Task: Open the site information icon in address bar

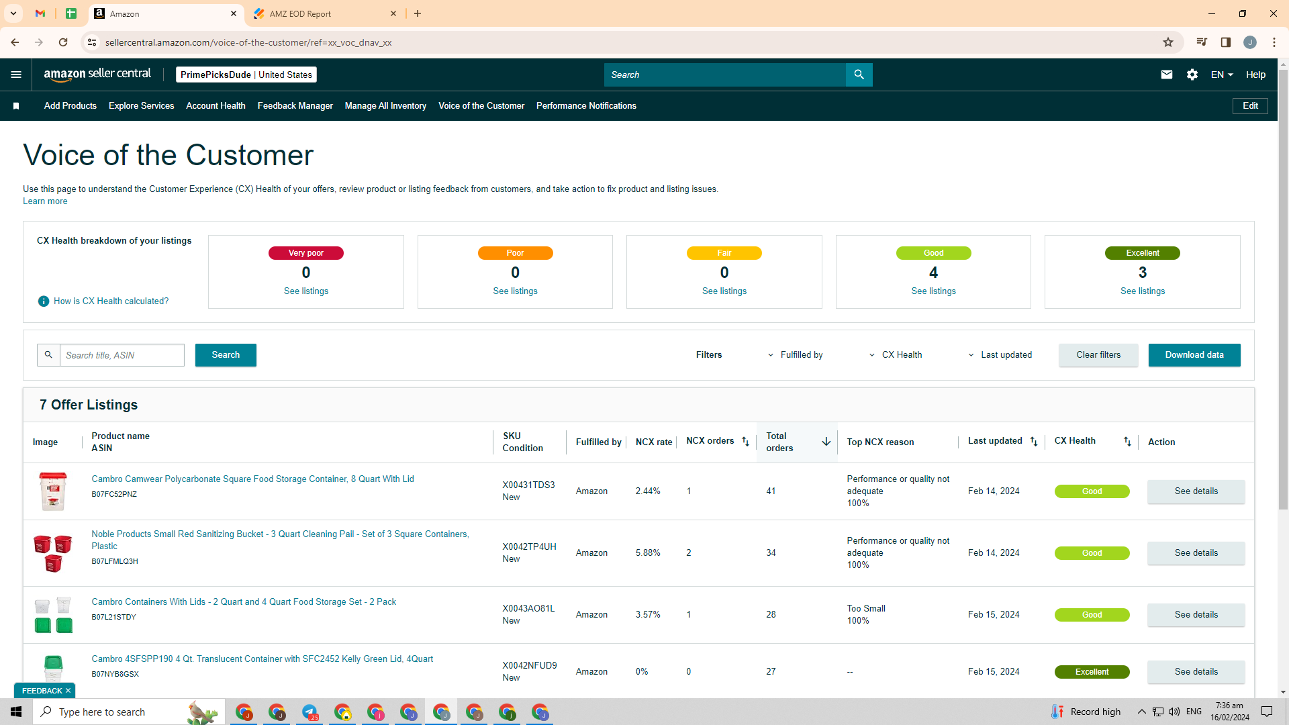Action: 92,42
